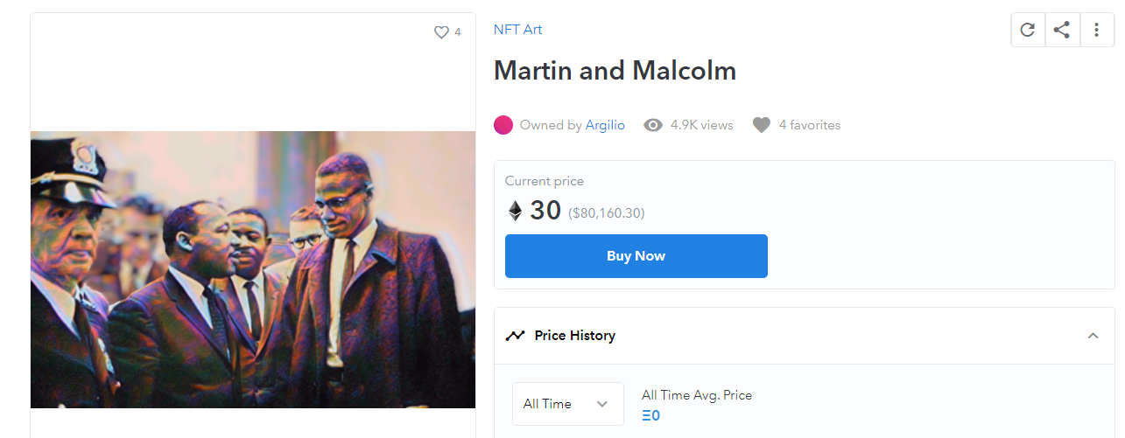This screenshot has height=438, width=1125.
Task: Open the Argilio owner profile link
Action: [605, 125]
